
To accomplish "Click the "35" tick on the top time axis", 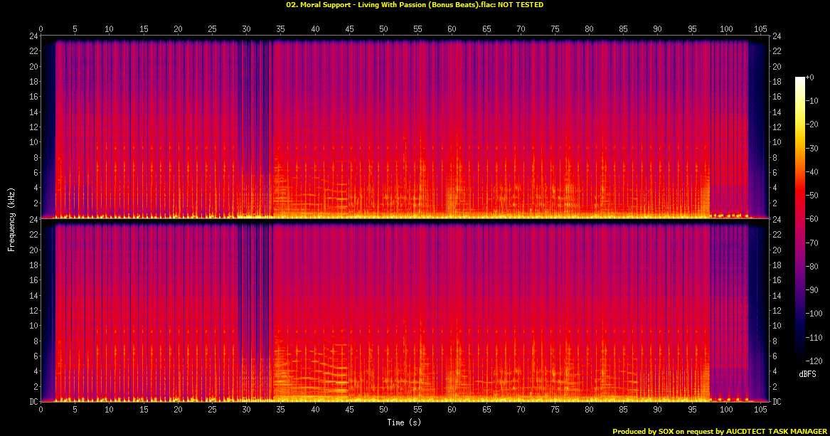I will point(280,29).
